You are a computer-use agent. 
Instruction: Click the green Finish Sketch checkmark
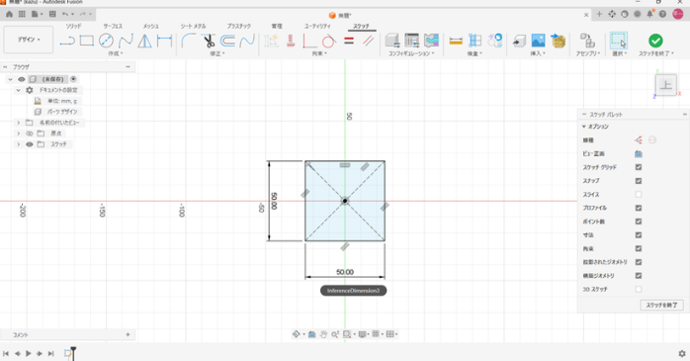655,41
